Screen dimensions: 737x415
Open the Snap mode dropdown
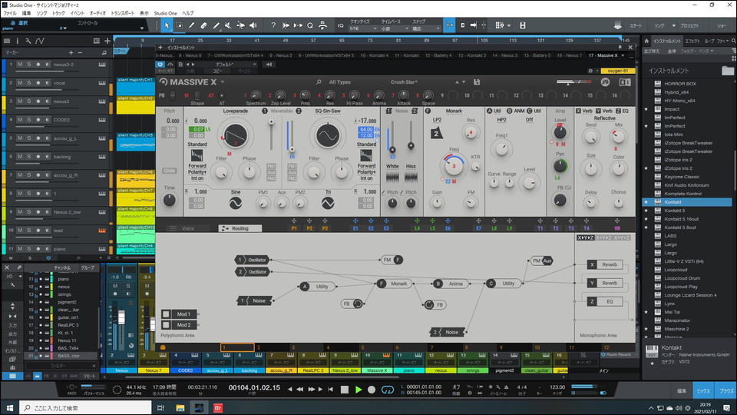[x=426, y=28]
